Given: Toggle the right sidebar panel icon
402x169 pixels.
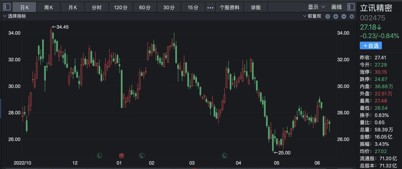Looking at the screenshot, I should point(350,7).
